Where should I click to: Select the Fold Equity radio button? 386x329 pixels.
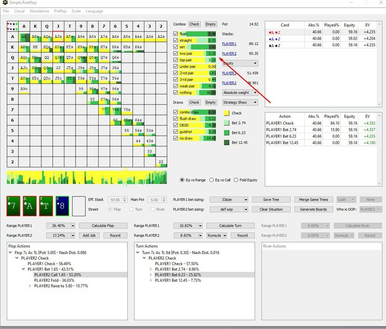(x=236, y=180)
